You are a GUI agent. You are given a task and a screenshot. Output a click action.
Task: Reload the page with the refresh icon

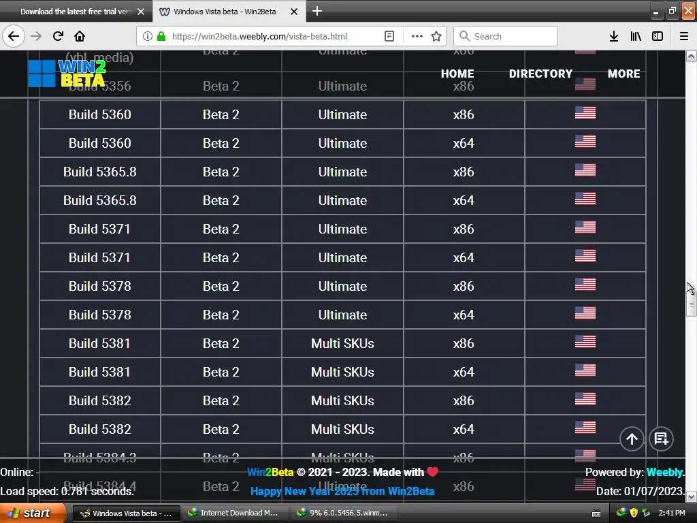[58, 36]
